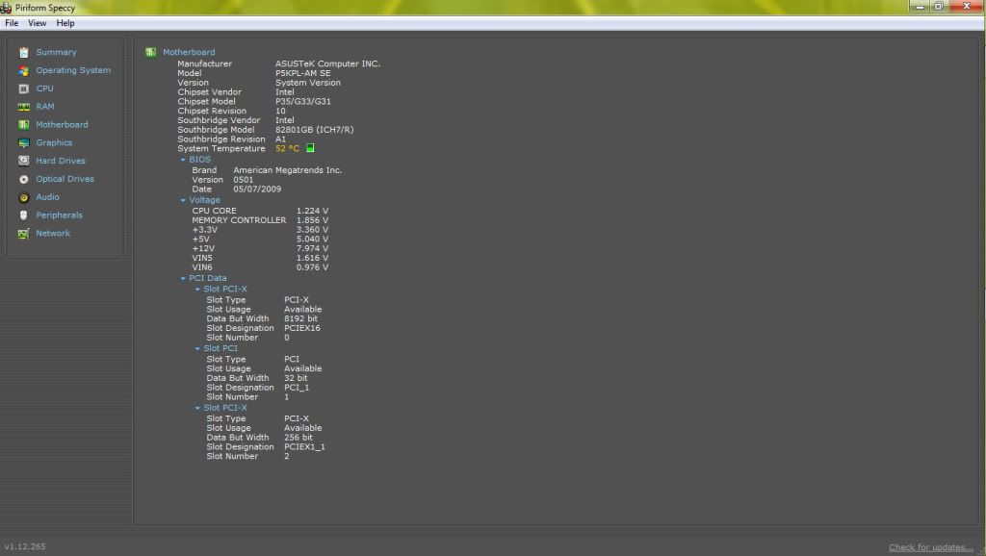Viewport: 986px width, 556px height.
Task: Click the version label v1.12.265
Action: 25,546
